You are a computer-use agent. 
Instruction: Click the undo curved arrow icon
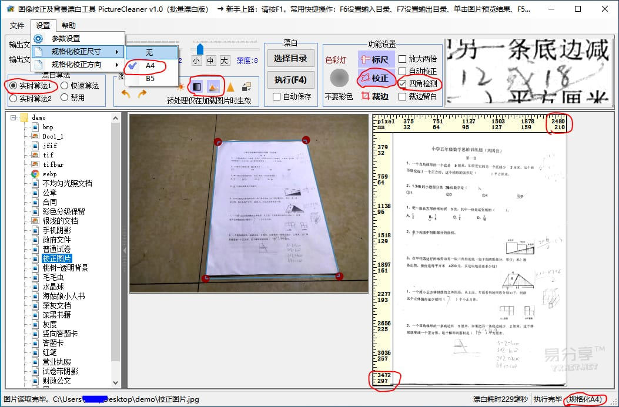pos(125,93)
